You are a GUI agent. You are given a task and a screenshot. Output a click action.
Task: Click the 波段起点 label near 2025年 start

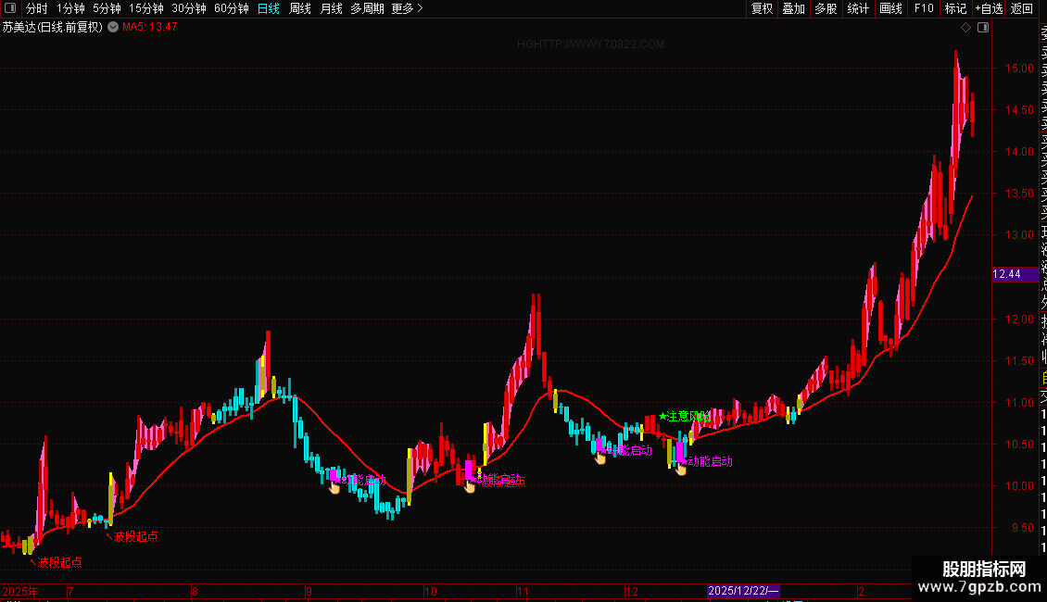[57, 562]
